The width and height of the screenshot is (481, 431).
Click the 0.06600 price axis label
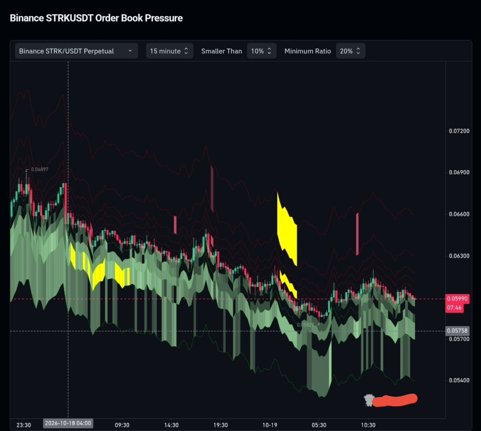click(x=459, y=214)
